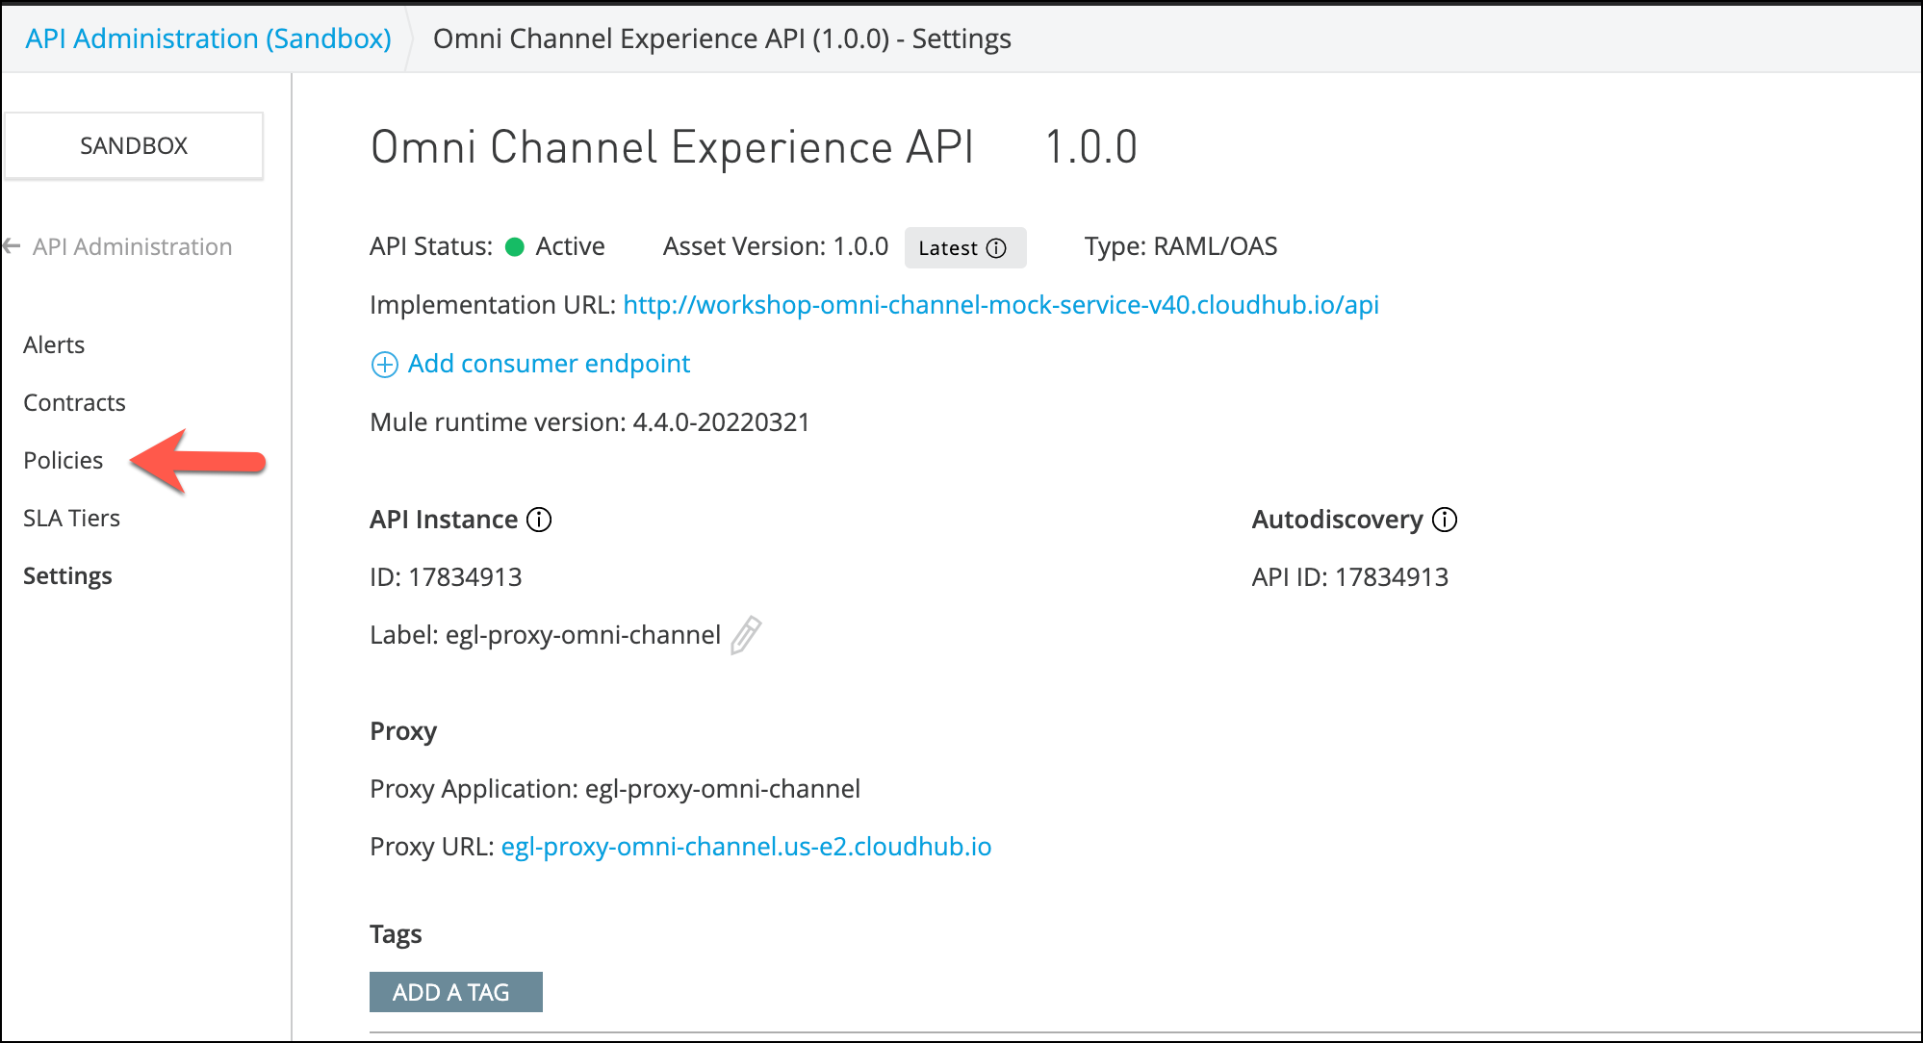Select Settings in the sidebar
The image size is (1923, 1043).
coord(67,575)
